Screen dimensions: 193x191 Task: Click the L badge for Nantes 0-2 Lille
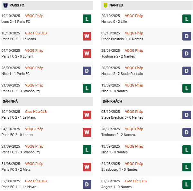click(187, 19)
